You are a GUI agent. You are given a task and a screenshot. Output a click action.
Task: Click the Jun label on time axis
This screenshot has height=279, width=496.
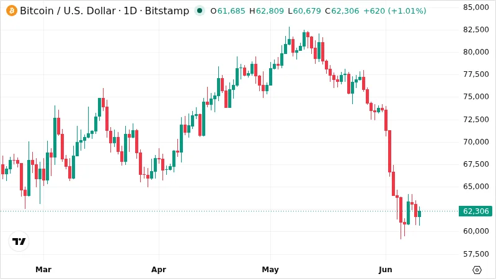click(385, 270)
